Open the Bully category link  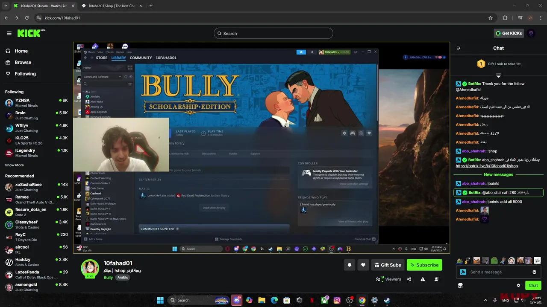[108, 278]
